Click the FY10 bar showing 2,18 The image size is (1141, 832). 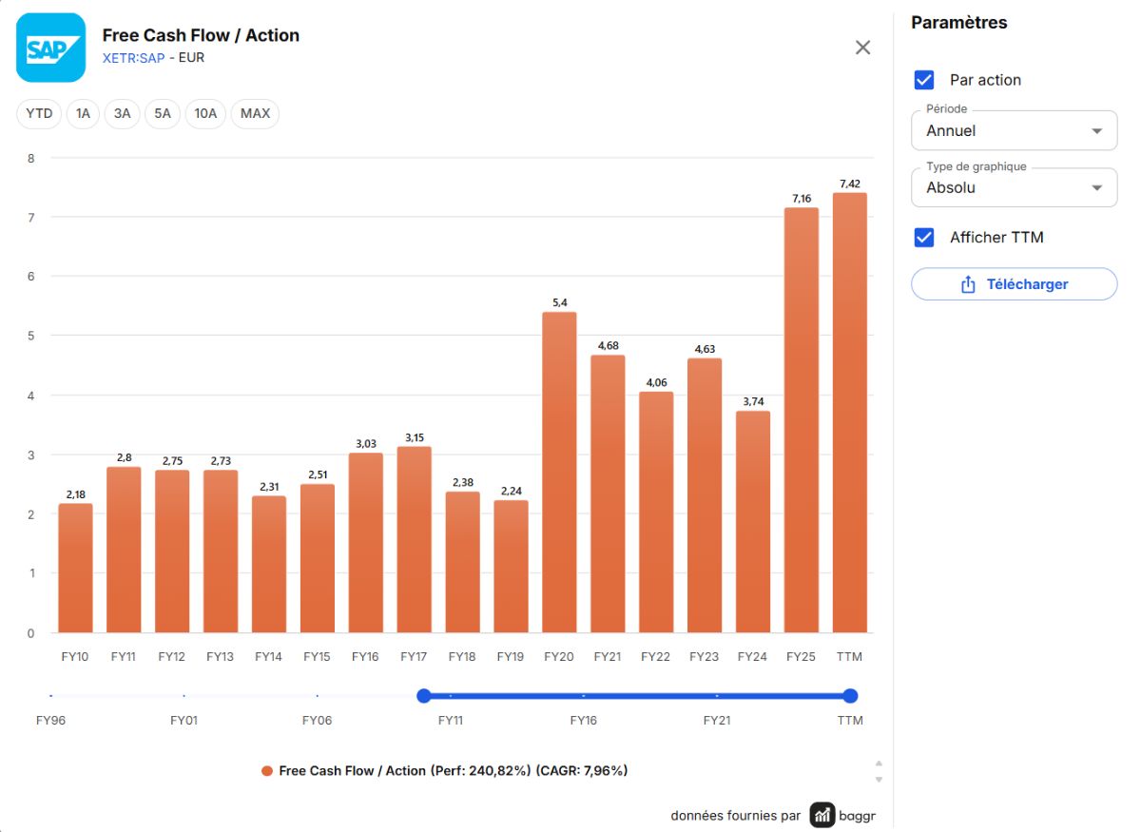(x=75, y=569)
